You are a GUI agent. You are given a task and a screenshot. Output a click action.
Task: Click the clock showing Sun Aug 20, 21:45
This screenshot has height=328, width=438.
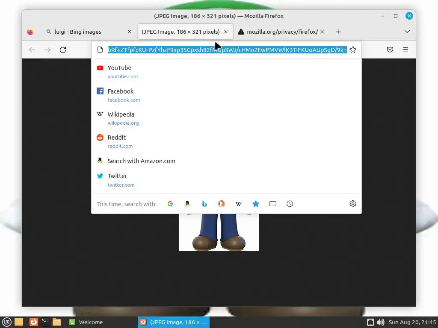(x=412, y=322)
